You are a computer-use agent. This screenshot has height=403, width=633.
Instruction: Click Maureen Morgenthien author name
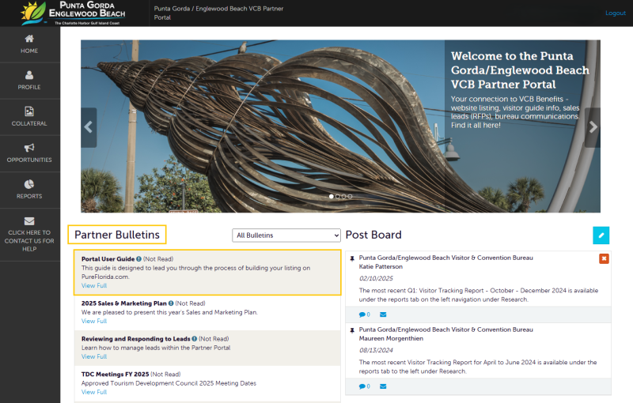(391, 338)
